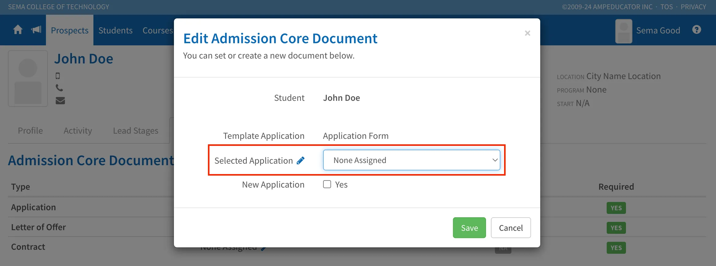
Task: Close the Edit Admission Core Document dialog
Action: point(527,33)
